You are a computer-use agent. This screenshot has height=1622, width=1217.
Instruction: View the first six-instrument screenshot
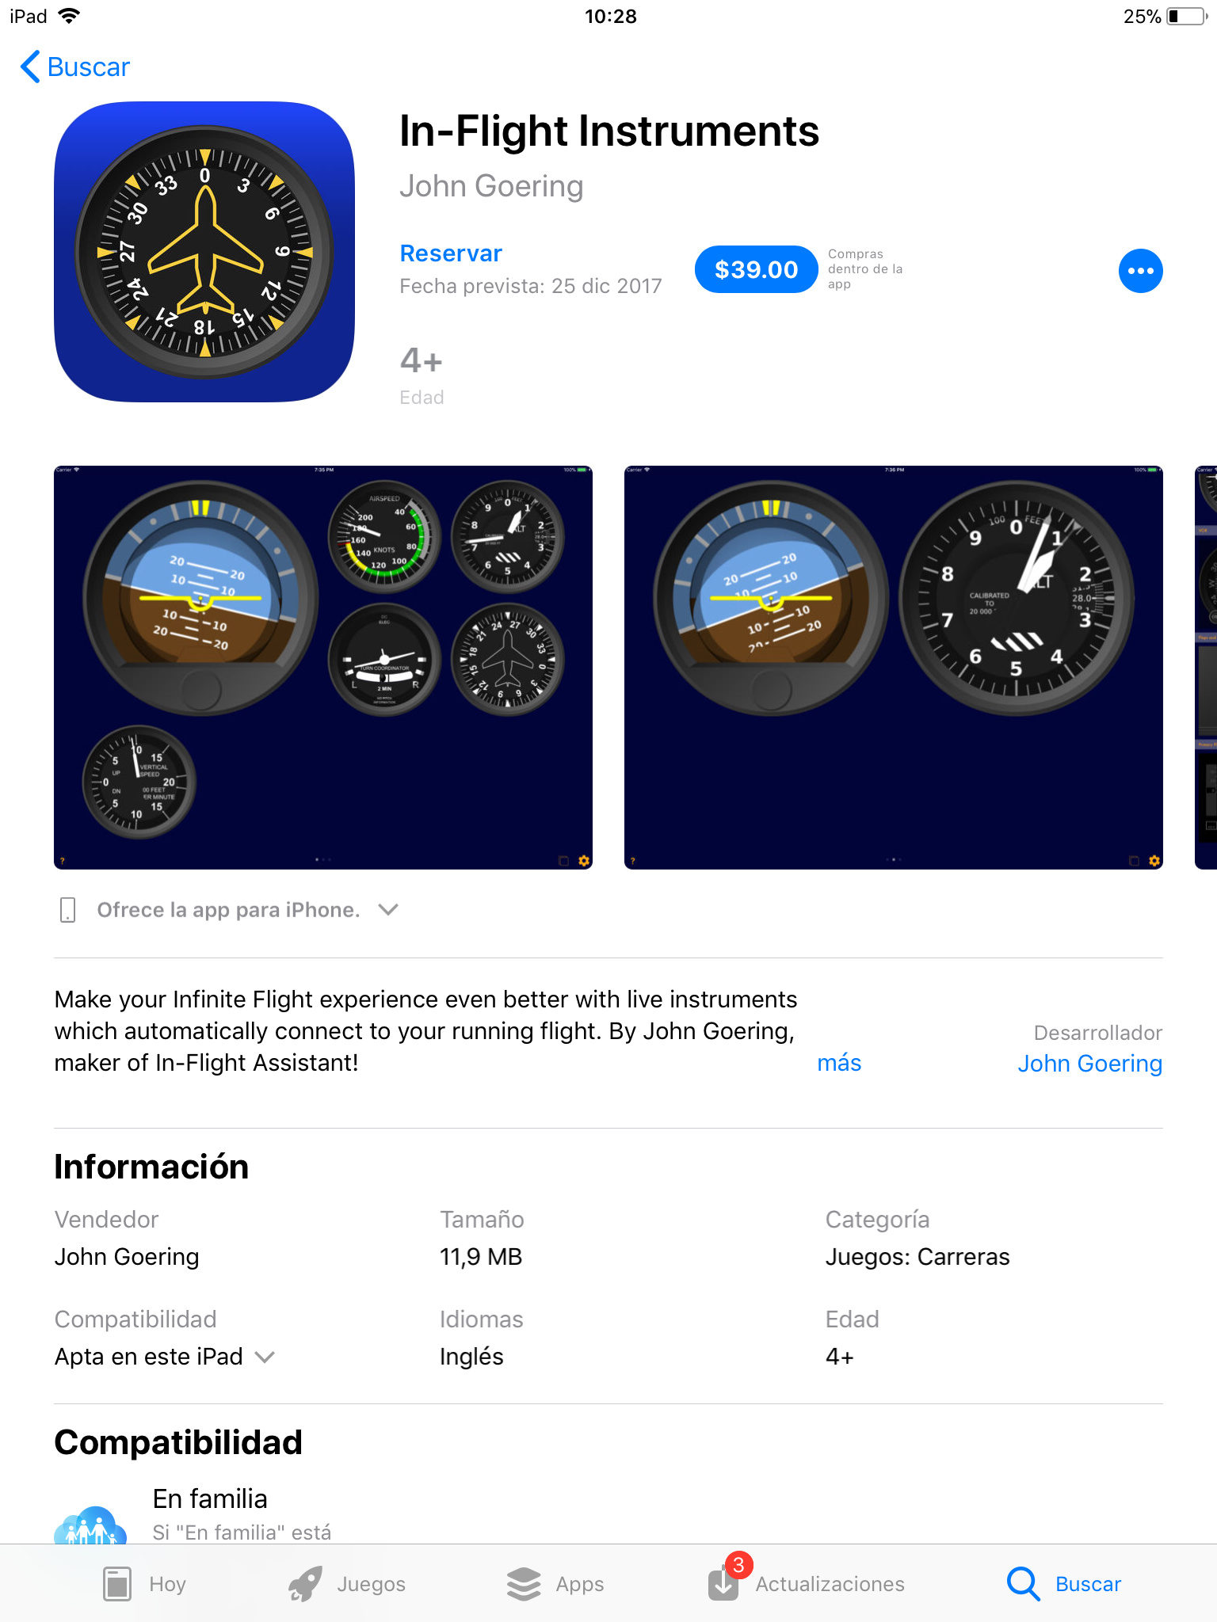pos(323,667)
